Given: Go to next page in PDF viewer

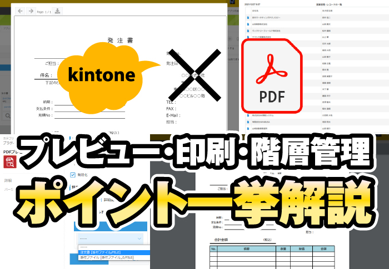Looking at the screenshot, I should (31, 11).
